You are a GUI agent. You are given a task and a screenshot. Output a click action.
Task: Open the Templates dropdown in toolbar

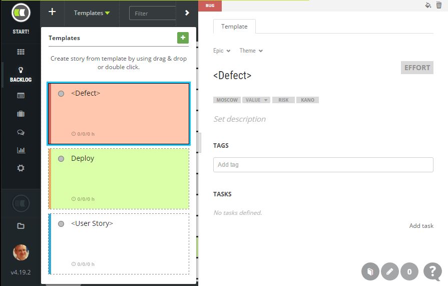click(92, 13)
